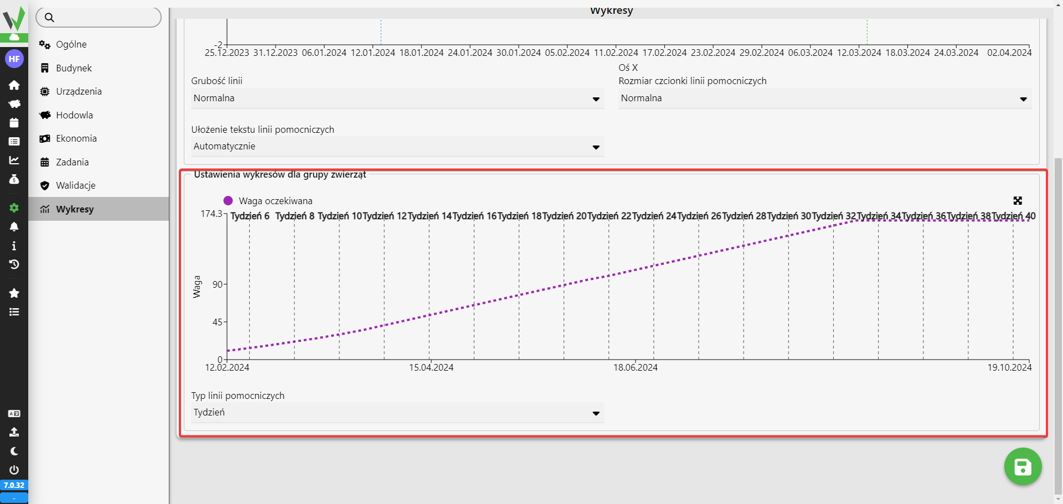1063x504 pixels.
Task: Open Rozmiar czcionki linii pomocniczych dropdown
Action: [824, 98]
